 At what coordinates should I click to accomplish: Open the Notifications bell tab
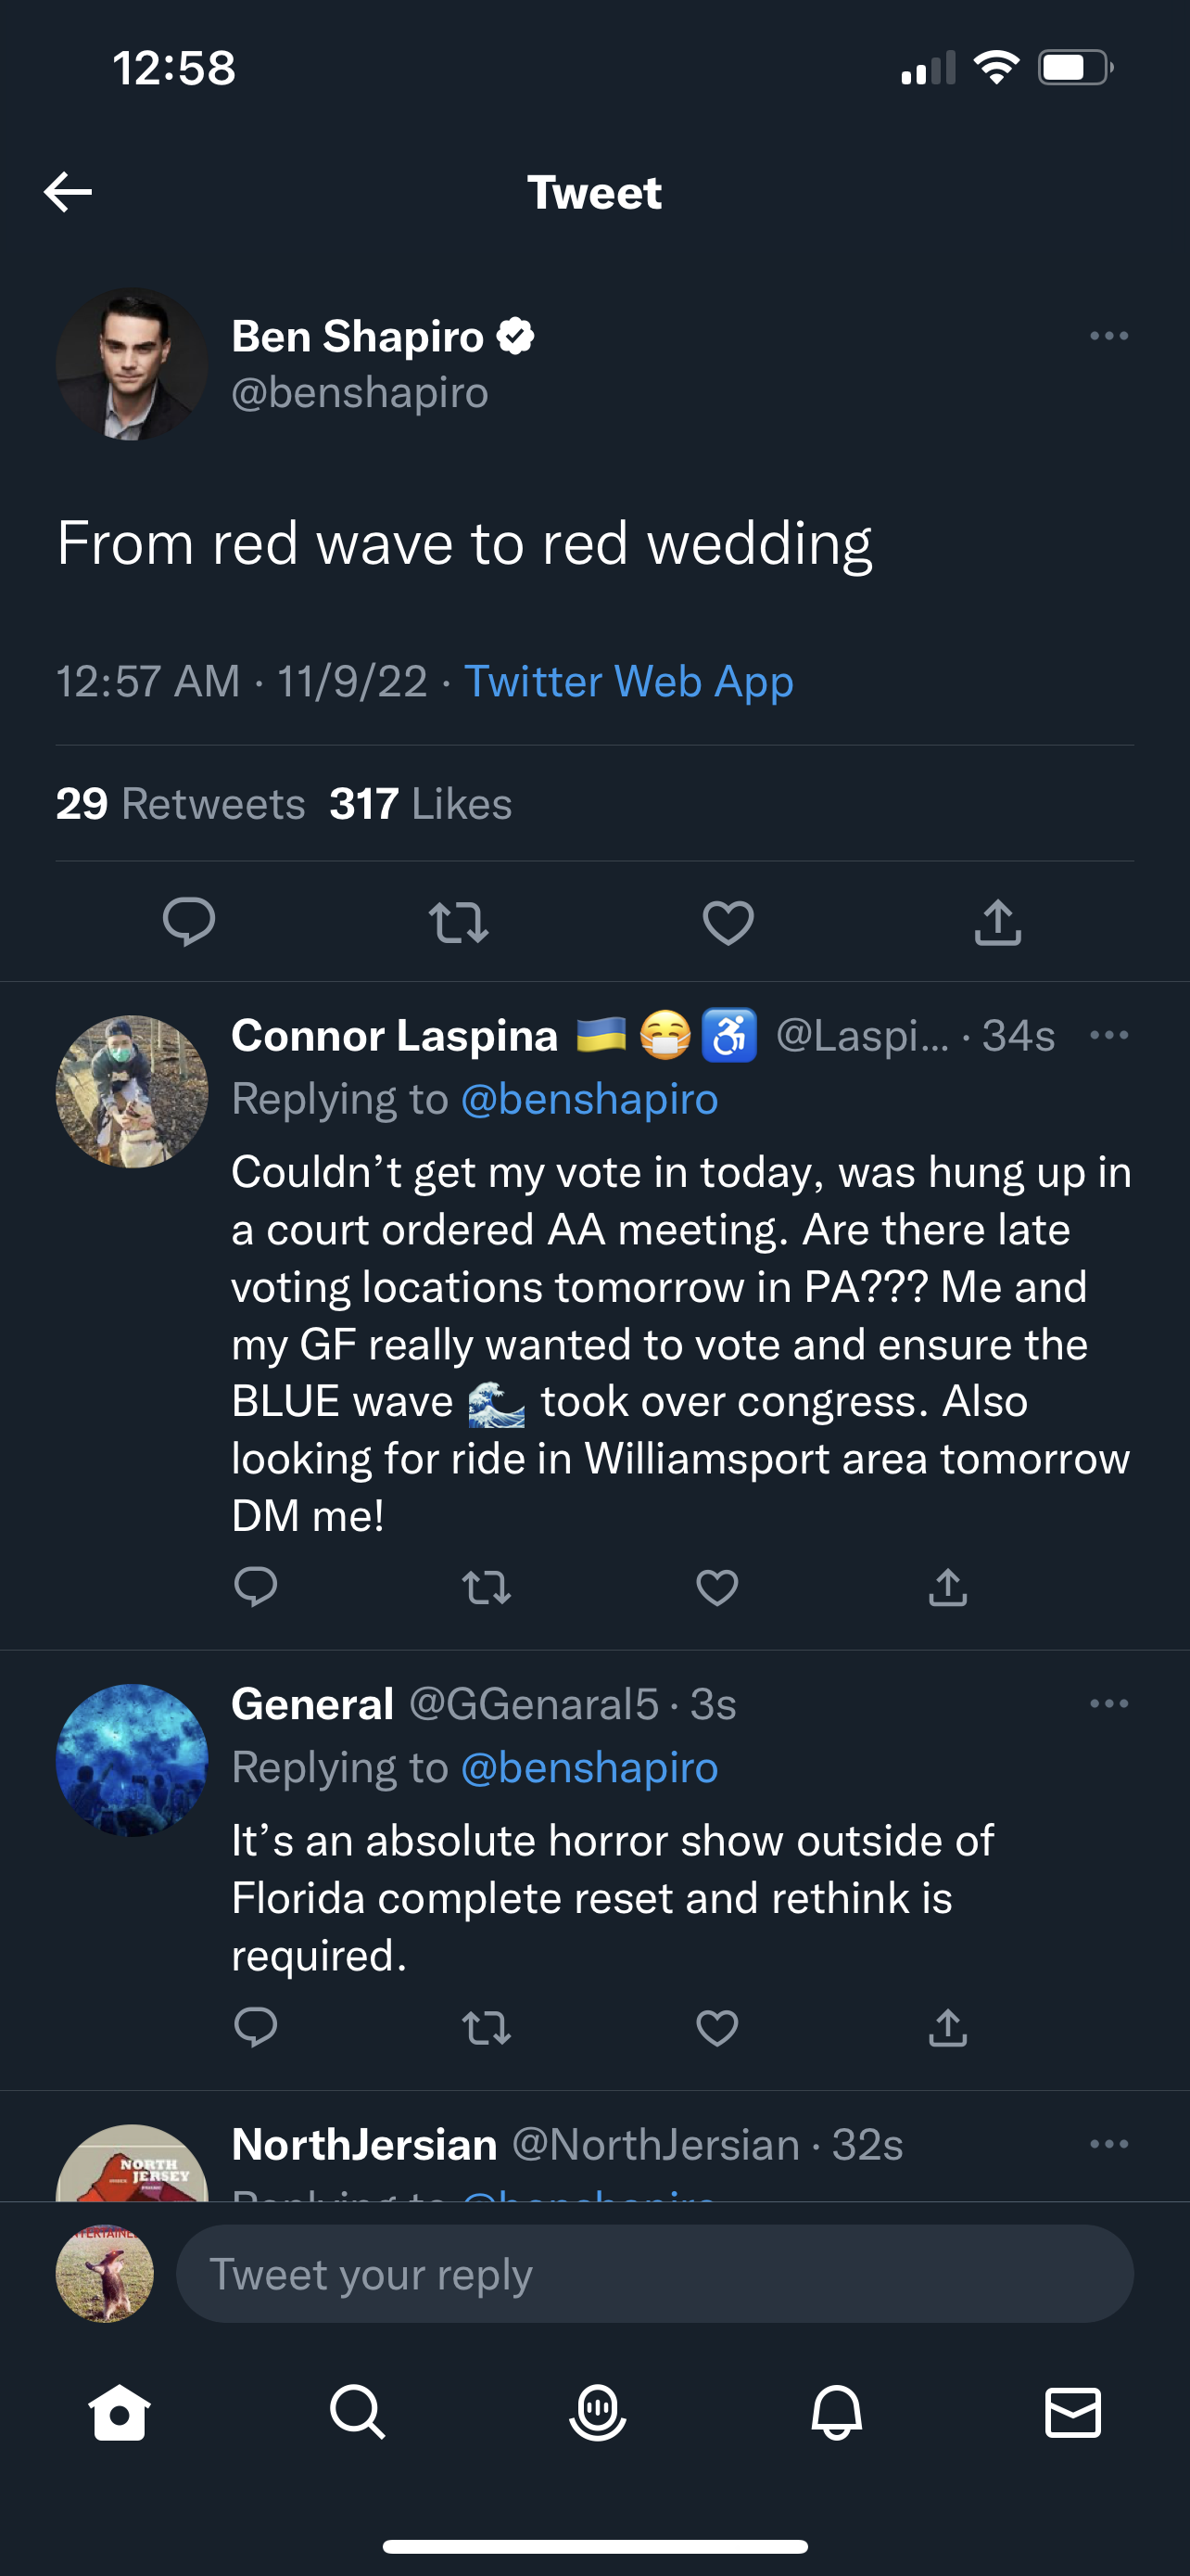coord(836,2413)
